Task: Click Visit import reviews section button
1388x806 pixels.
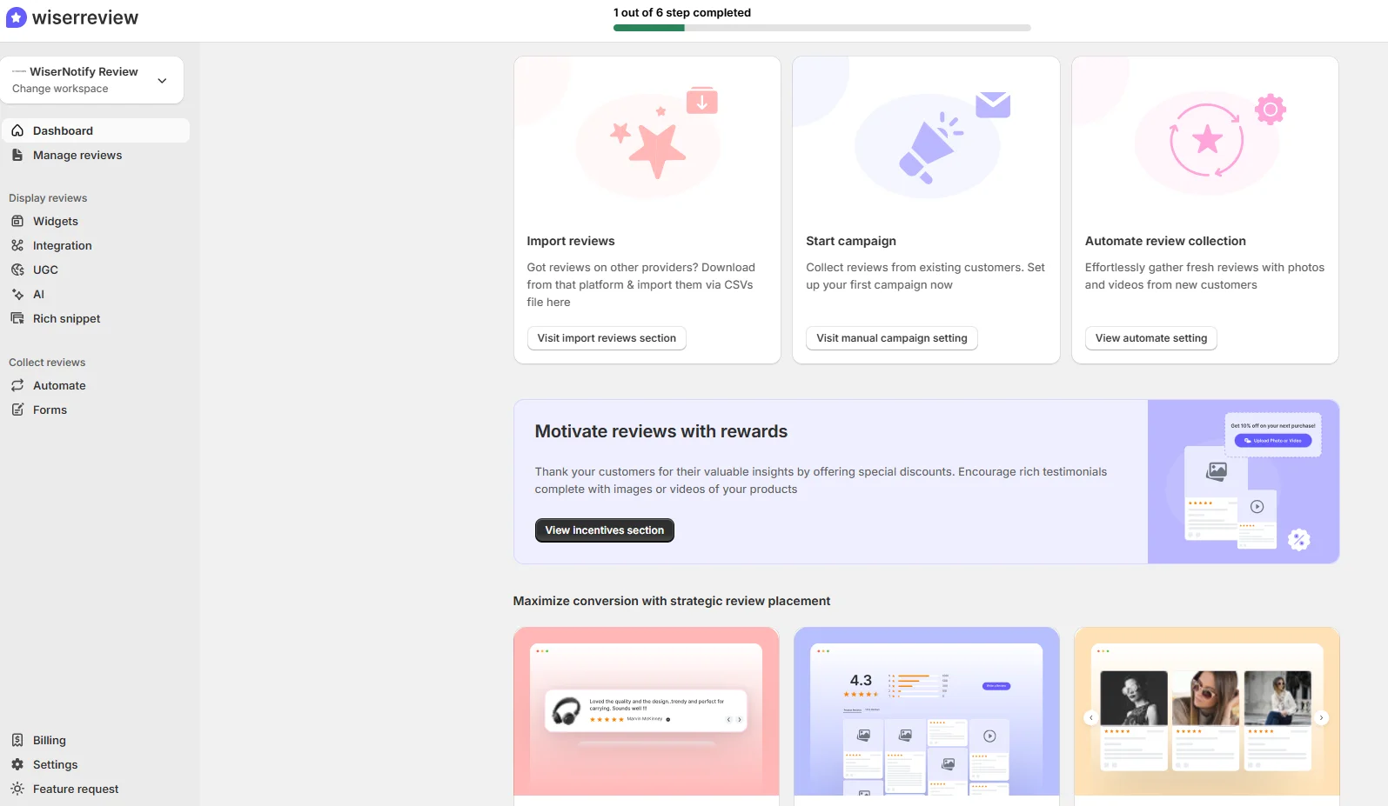Action: pos(607,338)
